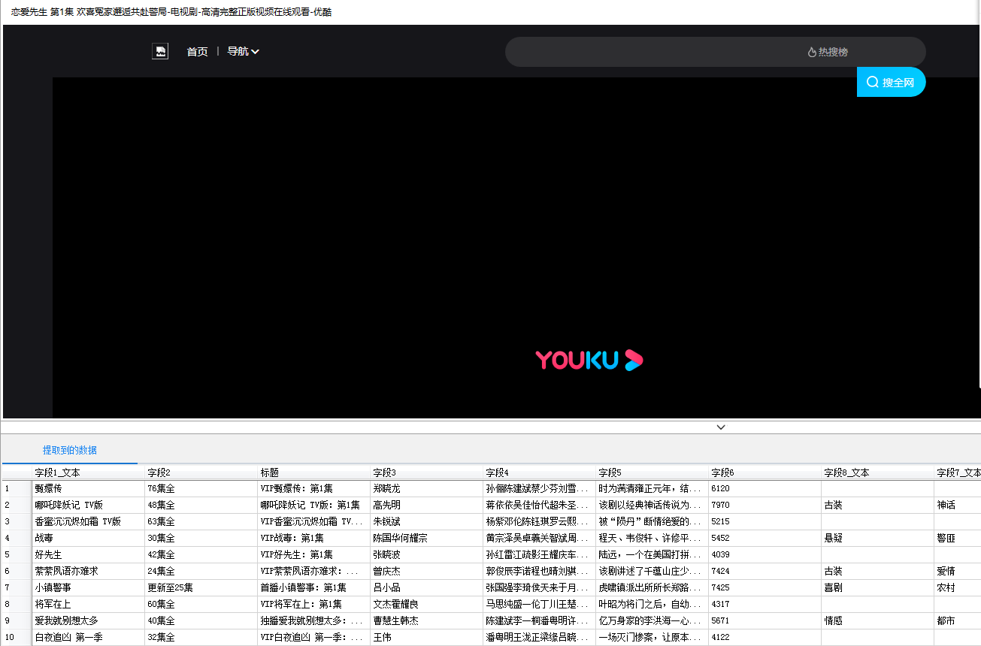This screenshot has width=981, height=646.
Task: Select the 将军在上 name cell
Action: coord(89,604)
